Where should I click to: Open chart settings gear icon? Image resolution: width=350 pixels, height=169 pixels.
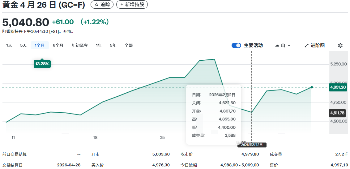click(x=340, y=46)
